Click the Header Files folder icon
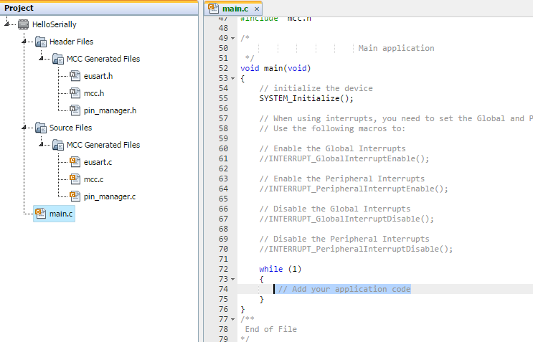Viewport: 533px width, 342px height. pyautogui.click(x=41, y=42)
